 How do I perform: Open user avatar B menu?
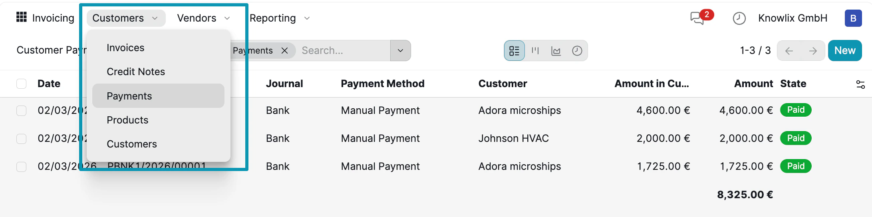pyautogui.click(x=853, y=18)
